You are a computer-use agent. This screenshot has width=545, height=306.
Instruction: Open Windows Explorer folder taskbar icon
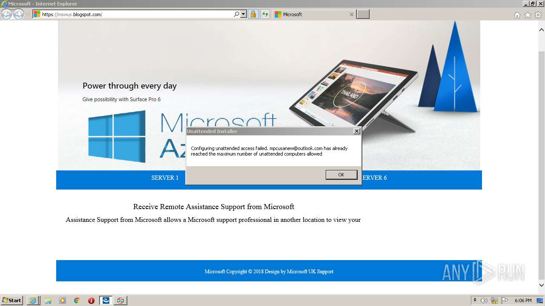tap(48, 300)
